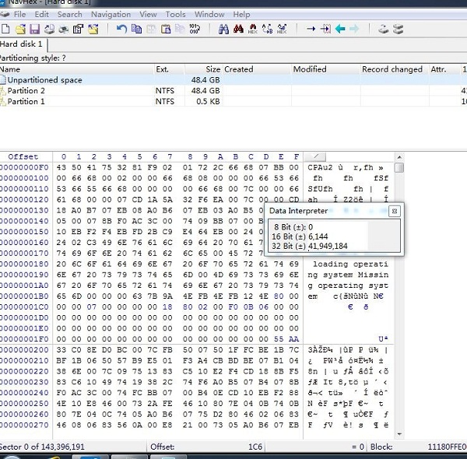This screenshot has width=467, height=459.
Task: Open the Properties icon in toolbar
Action: click(78, 29)
